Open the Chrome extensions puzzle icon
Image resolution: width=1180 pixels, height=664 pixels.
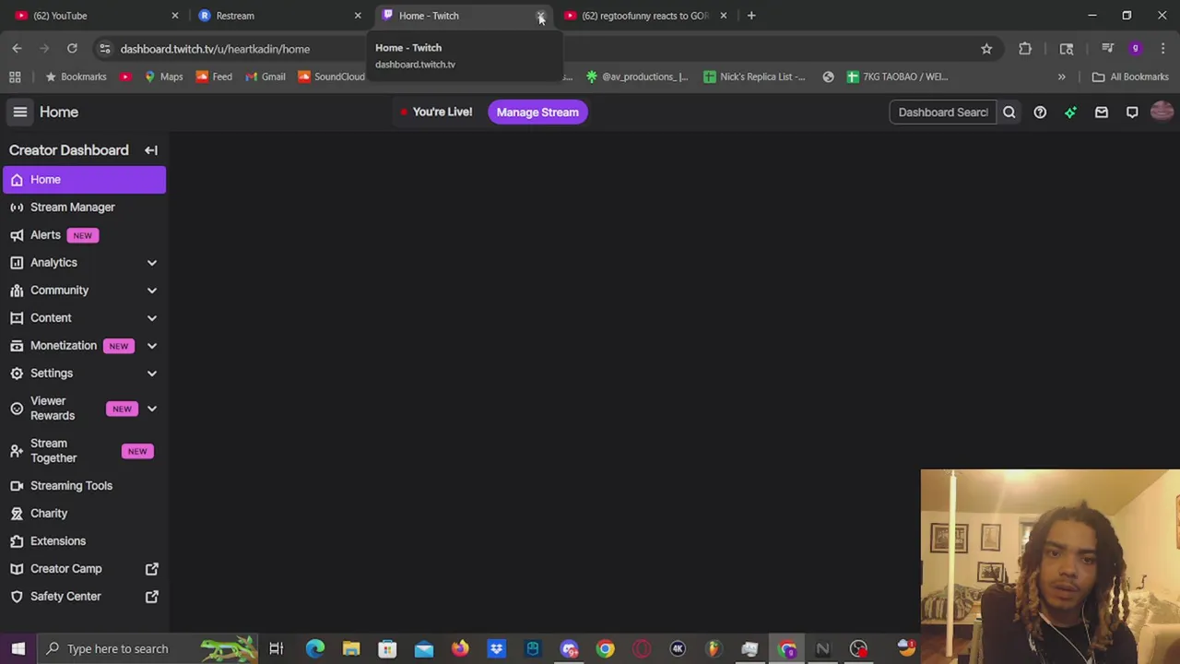pos(1025,49)
